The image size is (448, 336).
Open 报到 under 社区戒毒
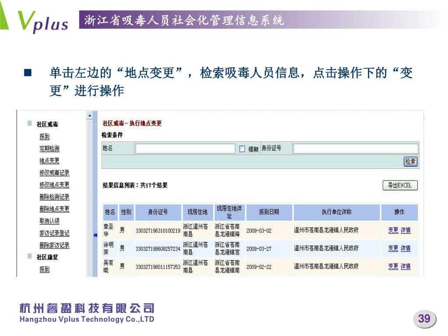[x=44, y=136]
